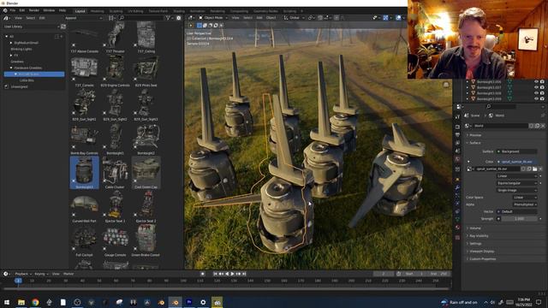Open the timeline Marker menu
This screenshot has height=308, width=548.
click(x=68, y=274)
